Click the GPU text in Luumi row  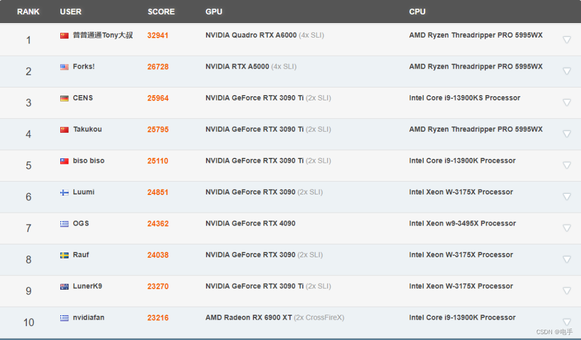(x=264, y=192)
